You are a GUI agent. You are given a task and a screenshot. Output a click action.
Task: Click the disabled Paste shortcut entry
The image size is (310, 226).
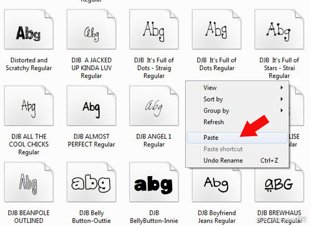click(x=237, y=149)
